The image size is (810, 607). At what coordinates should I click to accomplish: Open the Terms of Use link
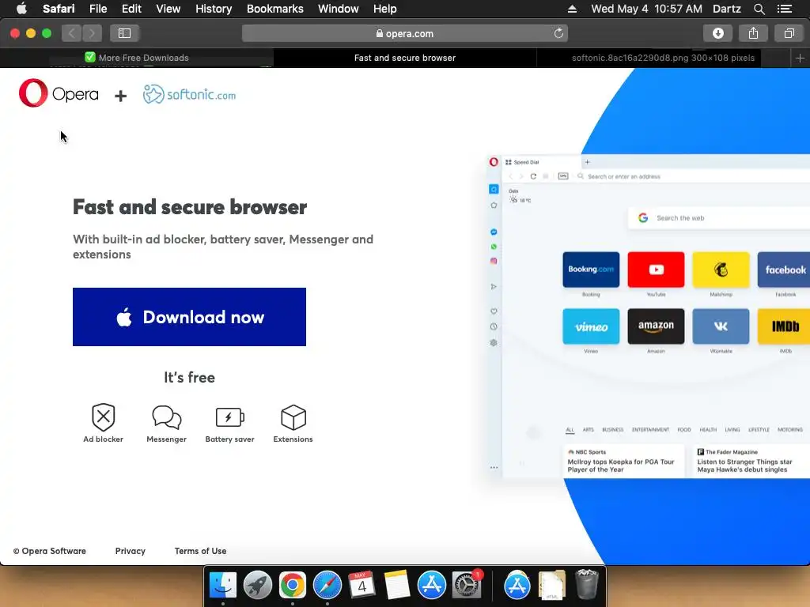(x=200, y=551)
